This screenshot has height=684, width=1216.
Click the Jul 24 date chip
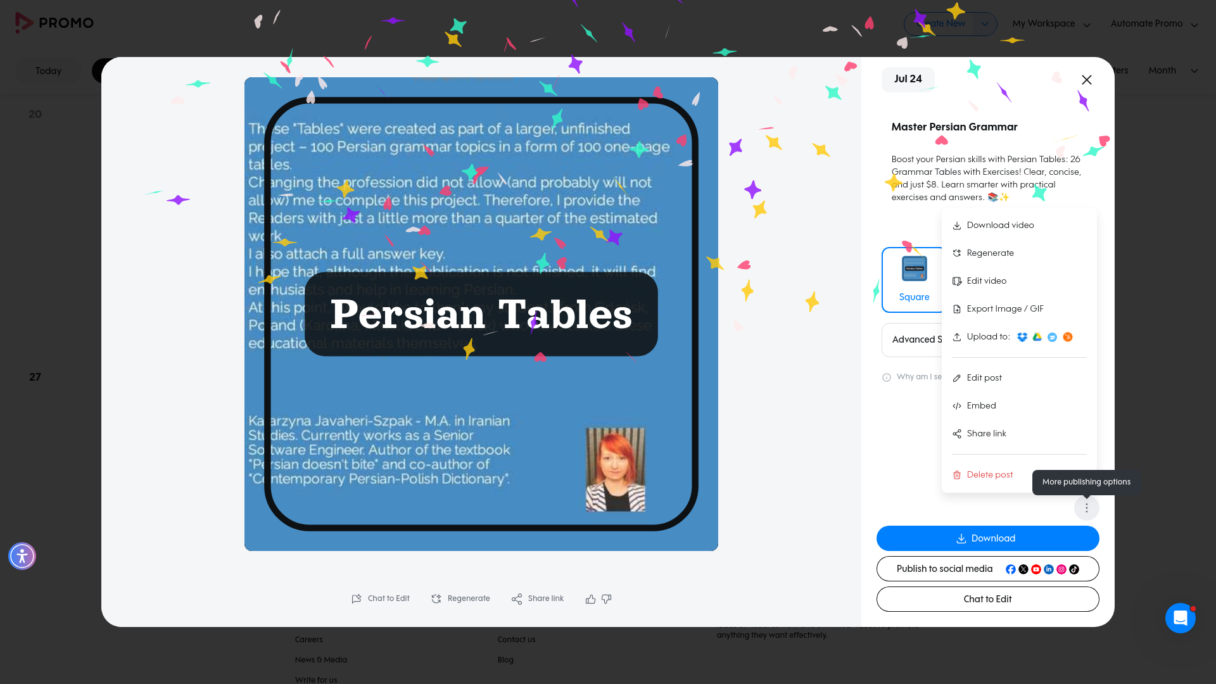tap(908, 79)
